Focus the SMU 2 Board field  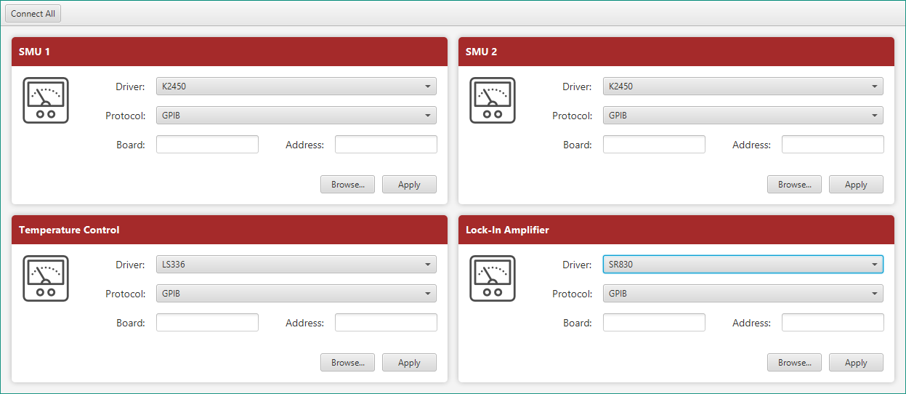(654, 145)
